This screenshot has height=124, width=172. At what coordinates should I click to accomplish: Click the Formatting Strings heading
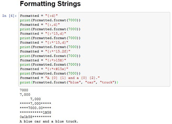(x=50, y=4)
